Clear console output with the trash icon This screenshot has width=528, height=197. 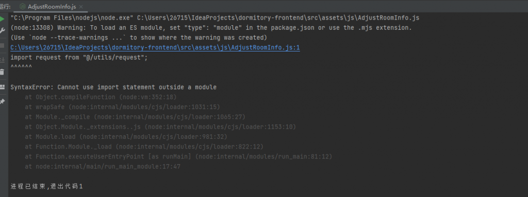point(3,72)
